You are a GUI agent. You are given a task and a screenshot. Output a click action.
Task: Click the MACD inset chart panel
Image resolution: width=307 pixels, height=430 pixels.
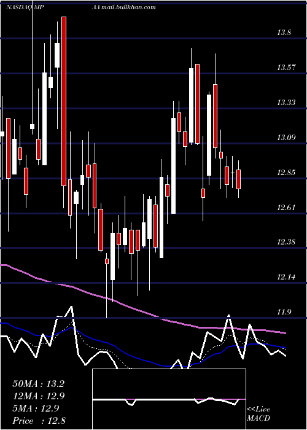tap(169, 399)
